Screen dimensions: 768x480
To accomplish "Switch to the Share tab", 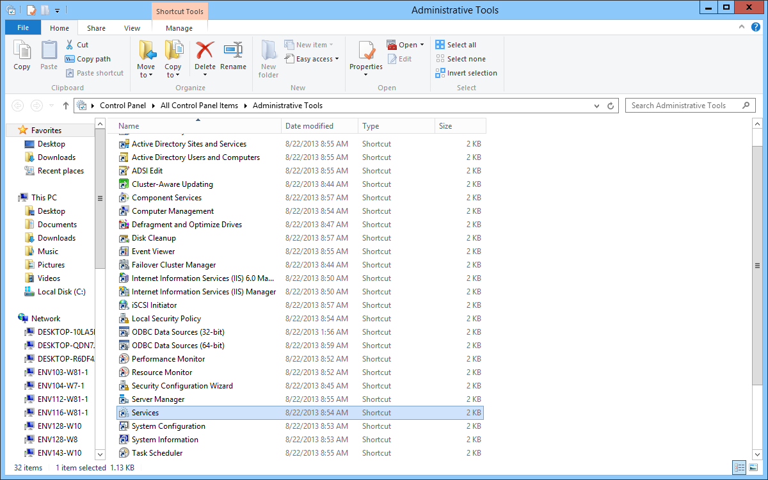I will click(97, 28).
